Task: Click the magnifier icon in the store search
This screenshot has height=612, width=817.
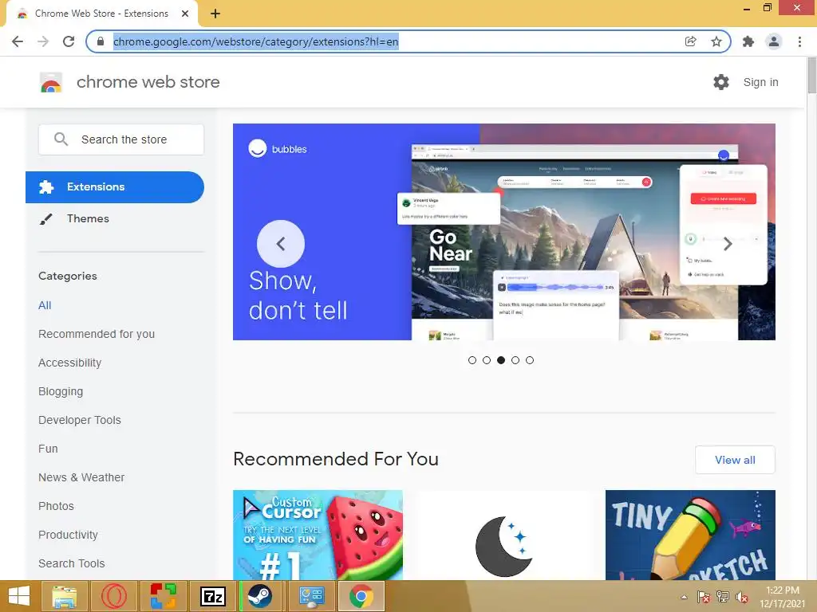Action: [x=61, y=139]
